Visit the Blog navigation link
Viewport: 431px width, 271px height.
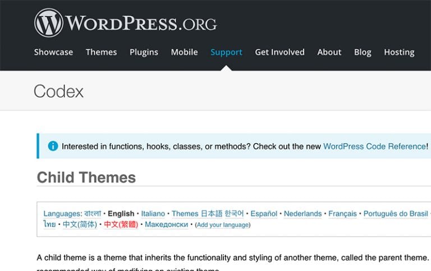coord(363,52)
